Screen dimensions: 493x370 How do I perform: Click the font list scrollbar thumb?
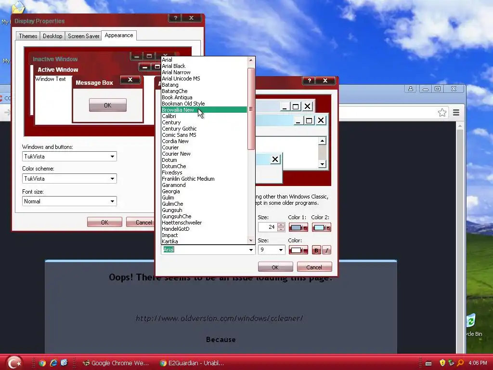tap(251, 109)
